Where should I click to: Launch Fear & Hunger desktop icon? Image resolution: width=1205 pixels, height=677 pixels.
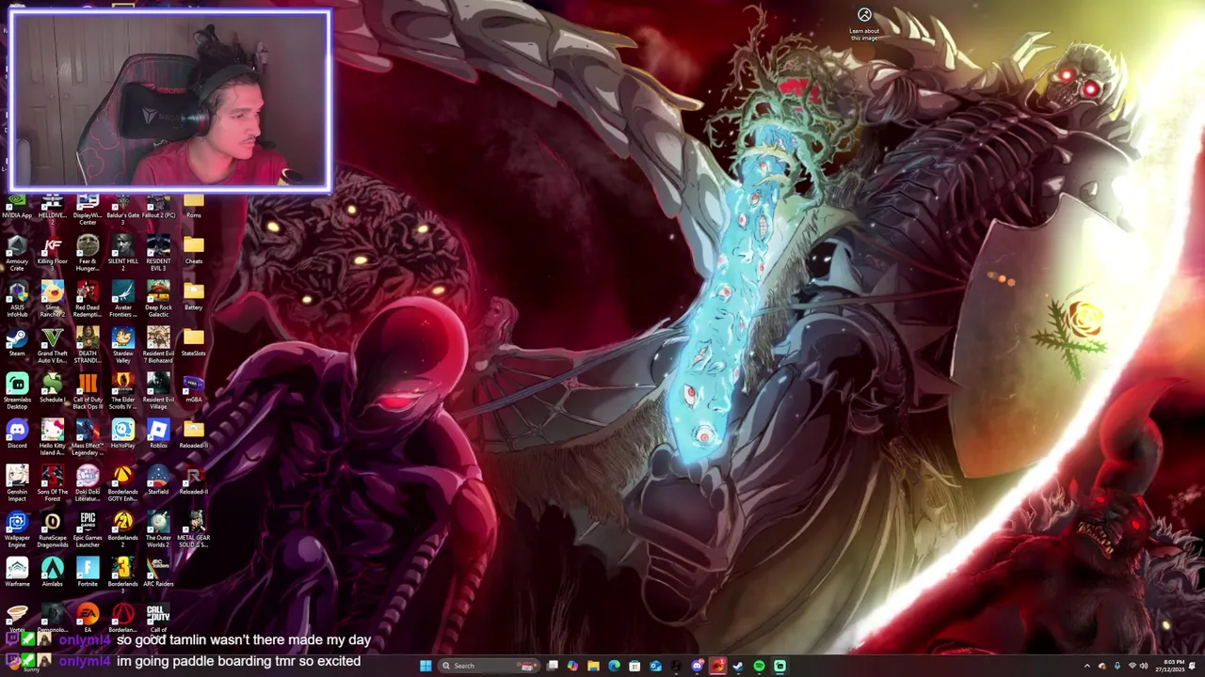tap(88, 251)
